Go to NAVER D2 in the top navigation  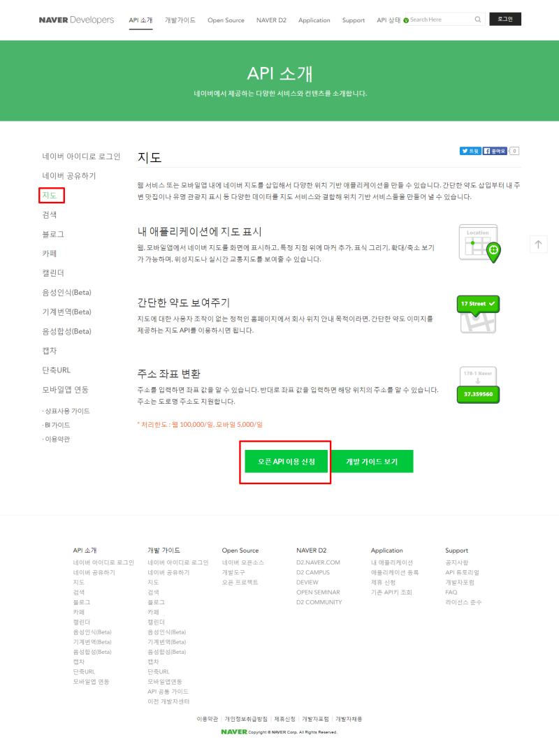pos(271,20)
